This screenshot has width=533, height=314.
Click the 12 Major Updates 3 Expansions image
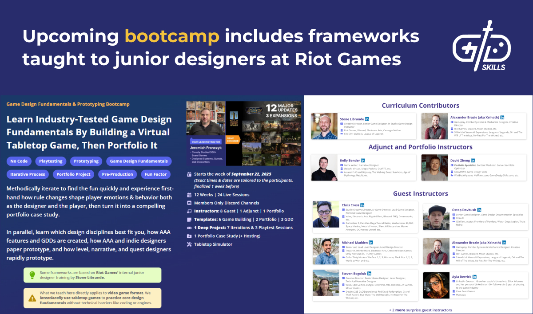[263, 133]
